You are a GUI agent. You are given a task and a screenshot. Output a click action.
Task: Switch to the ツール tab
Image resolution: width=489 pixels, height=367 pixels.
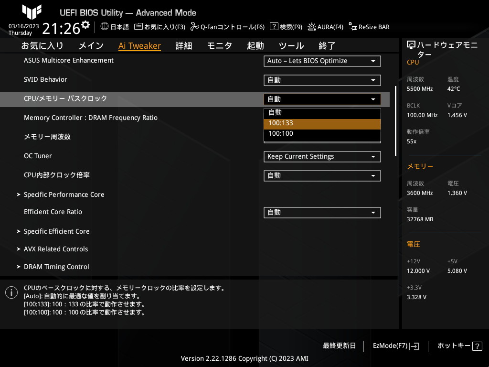coord(291,46)
